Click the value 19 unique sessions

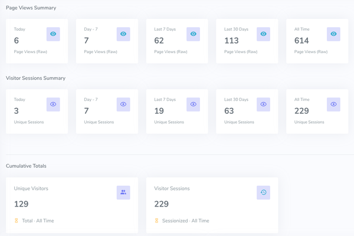click(x=159, y=111)
